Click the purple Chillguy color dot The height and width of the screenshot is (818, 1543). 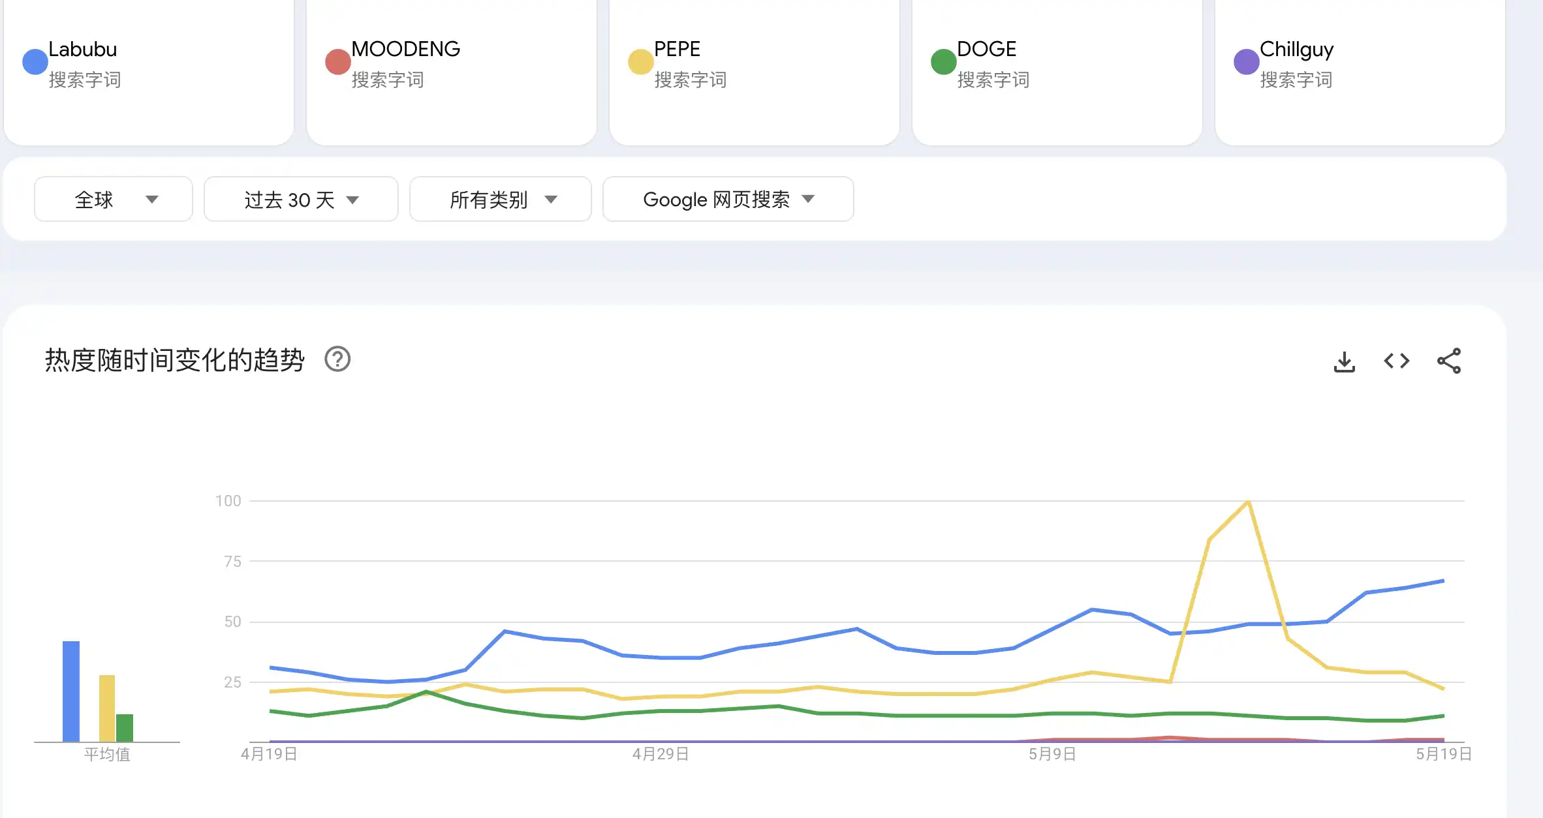coord(1245,61)
